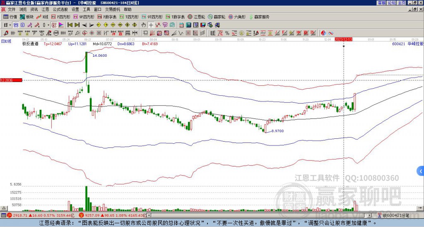Open the 工具 menu

86,10
